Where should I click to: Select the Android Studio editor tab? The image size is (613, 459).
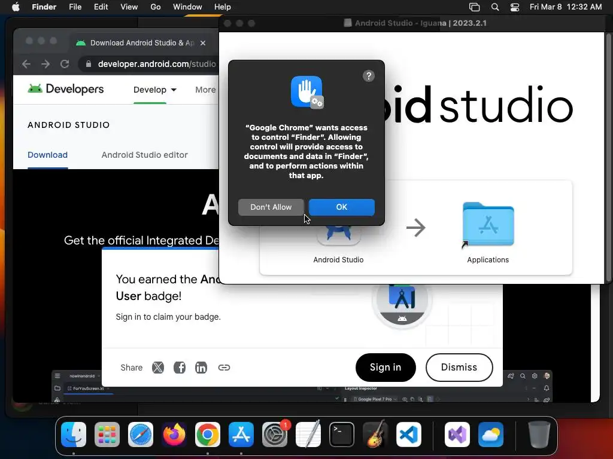(145, 155)
